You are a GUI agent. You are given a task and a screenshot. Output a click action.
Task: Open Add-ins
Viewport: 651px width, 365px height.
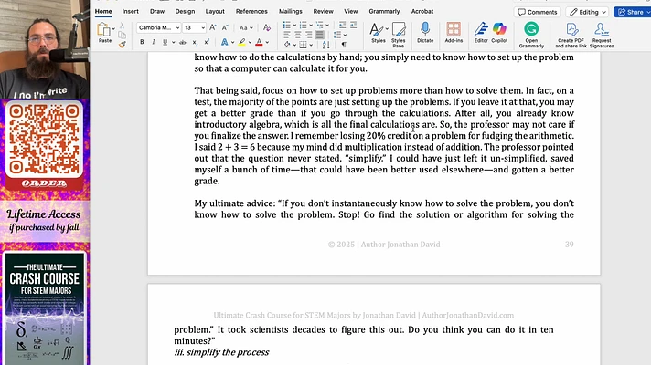pyautogui.click(x=454, y=33)
